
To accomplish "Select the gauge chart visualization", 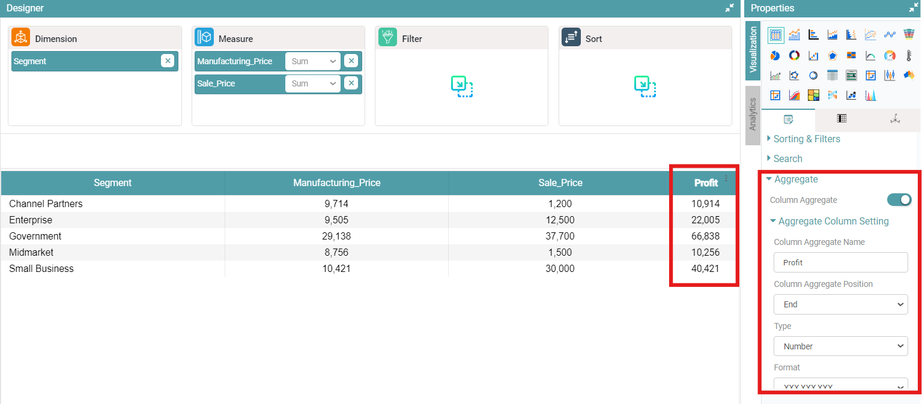I will click(890, 56).
